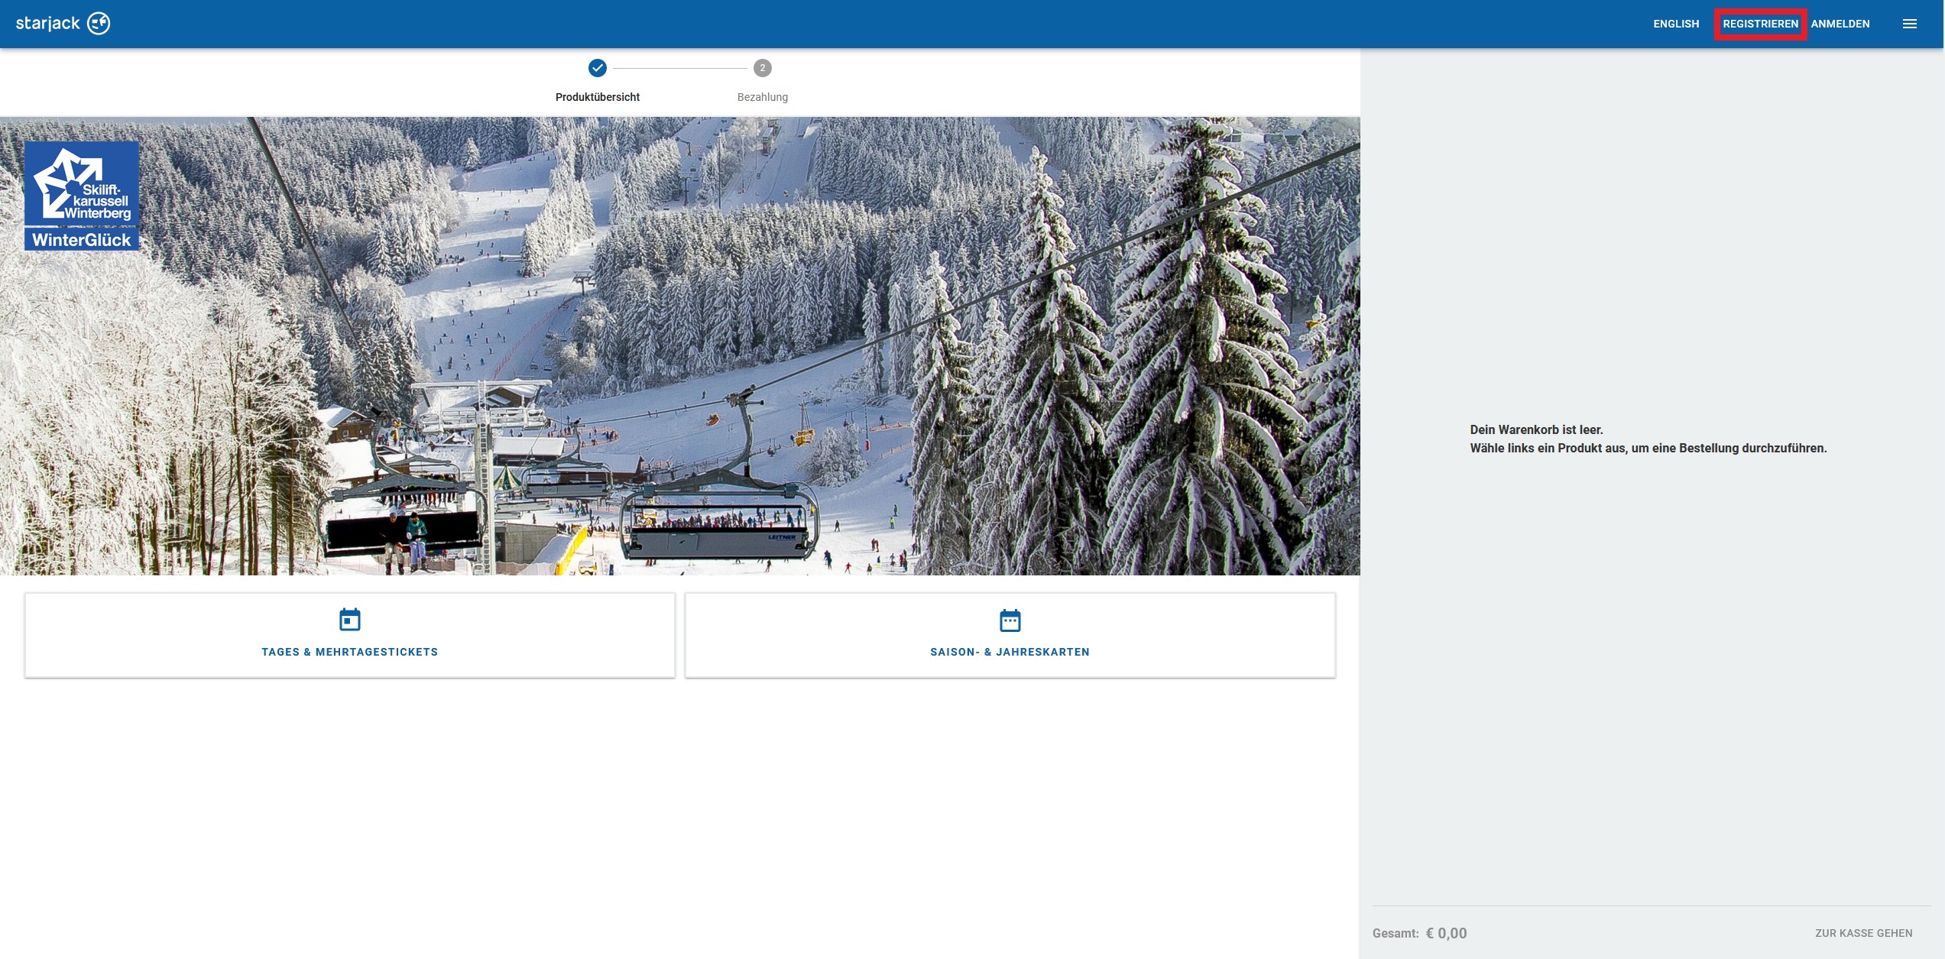1945x959 pixels.
Task: Click the empty Warenkorb message text
Action: tap(1648, 439)
